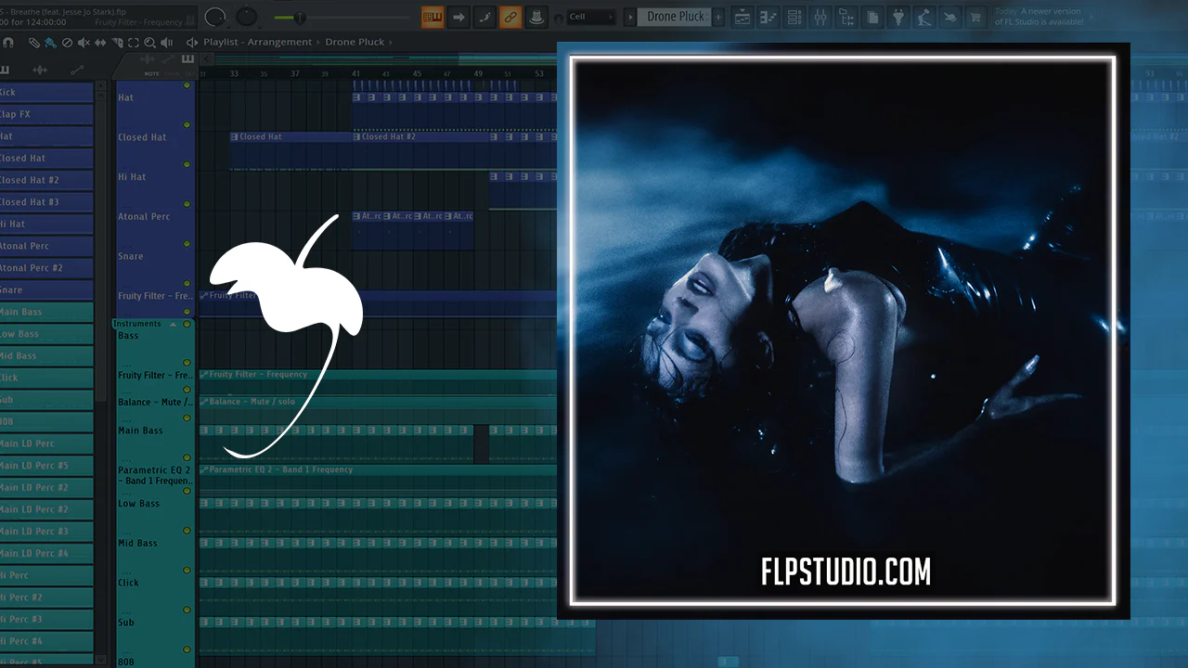
Task: Toggle the chain-link multilink controllers button
Action: pyautogui.click(x=510, y=17)
